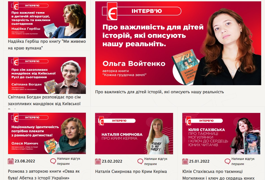Click calendar icon beside 23.08.2022

click(11, 161)
